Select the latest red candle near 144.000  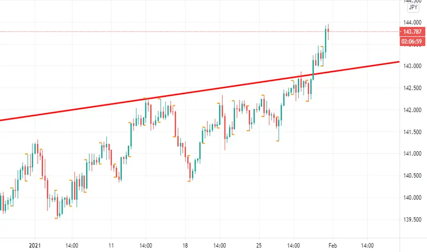point(328,31)
